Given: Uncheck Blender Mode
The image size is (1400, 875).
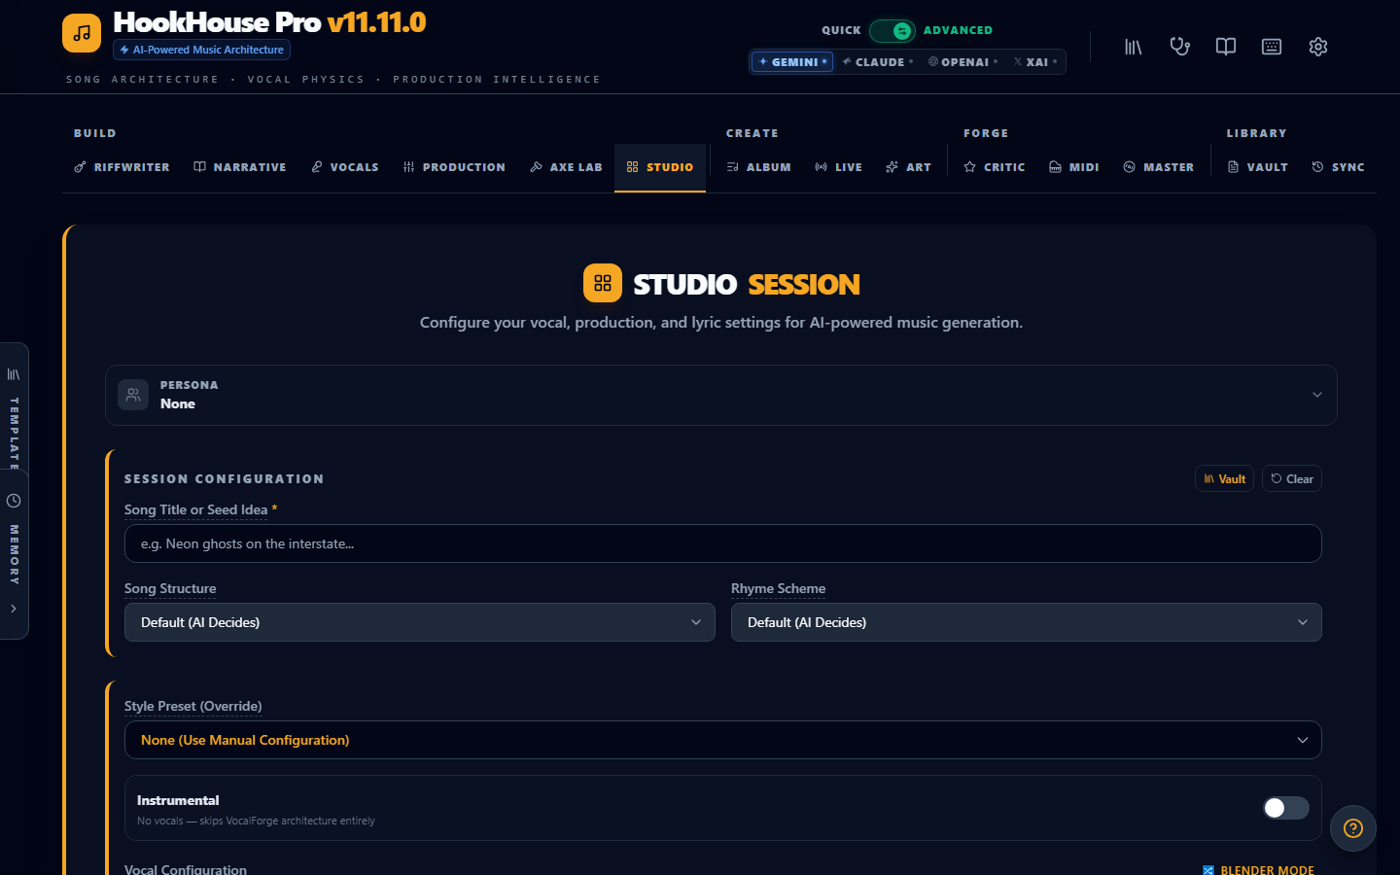Looking at the screenshot, I should tap(1208, 870).
